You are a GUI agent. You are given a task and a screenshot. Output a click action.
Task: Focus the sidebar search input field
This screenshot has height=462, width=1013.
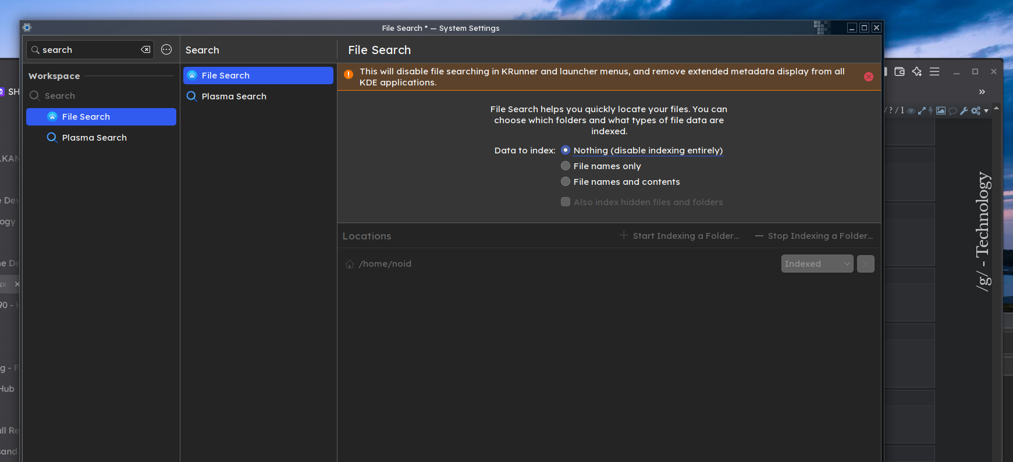[90, 50]
